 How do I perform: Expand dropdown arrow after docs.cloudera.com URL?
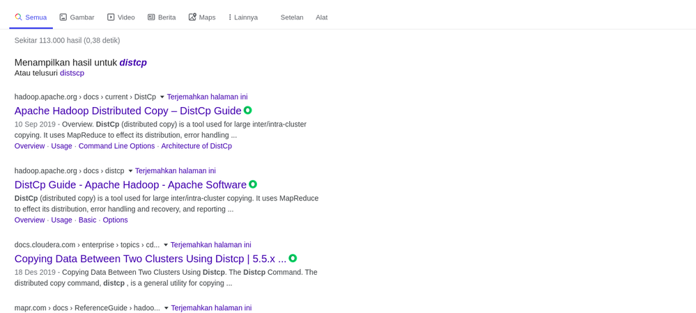coord(166,245)
